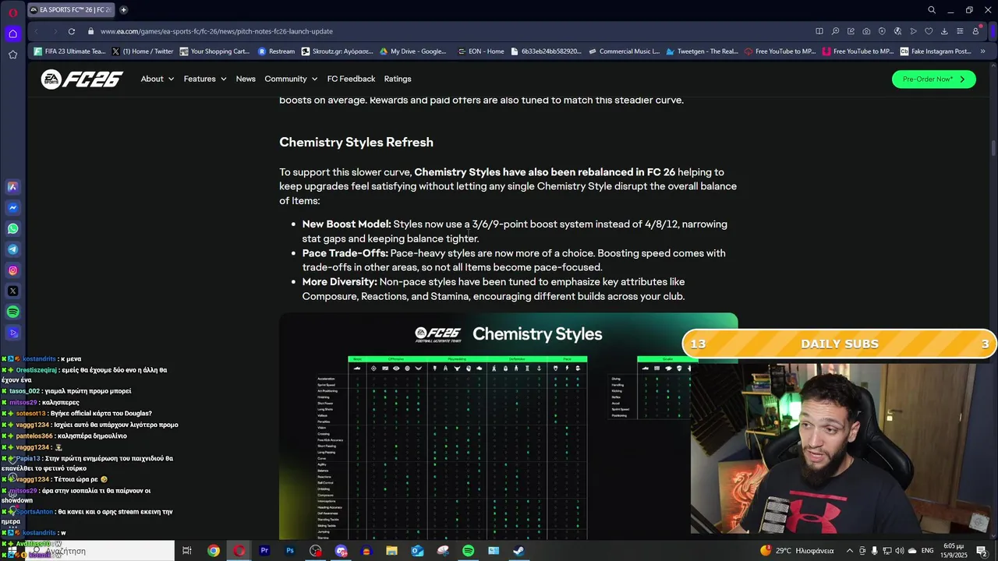Screen dimensions: 998x561
Task: Expand the About menu dropdown
Action: (x=157, y=79)
